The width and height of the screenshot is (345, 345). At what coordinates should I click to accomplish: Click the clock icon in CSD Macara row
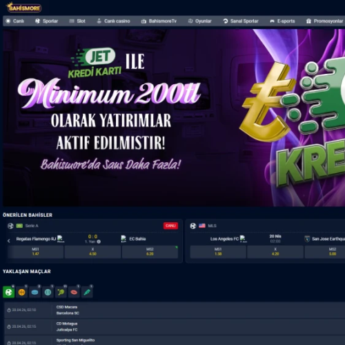[x=9, y=310]
